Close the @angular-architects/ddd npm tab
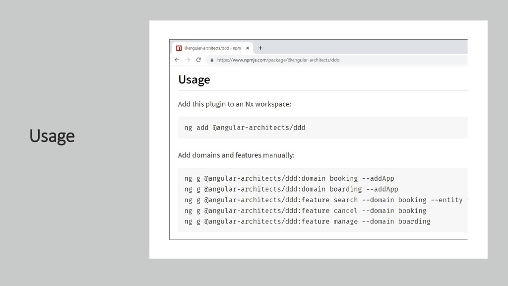Image resolution: width=508 pixels, height=286 pixels. tap(248, 48)
